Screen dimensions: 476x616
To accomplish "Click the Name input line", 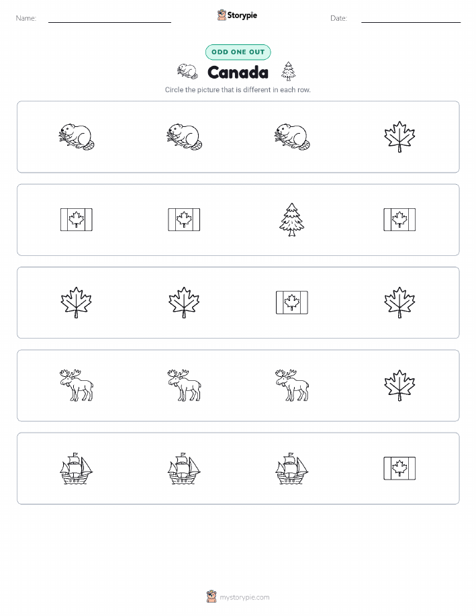I will (109, 22).
